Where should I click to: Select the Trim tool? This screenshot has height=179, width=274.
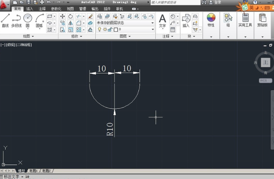tap(79, 16)
